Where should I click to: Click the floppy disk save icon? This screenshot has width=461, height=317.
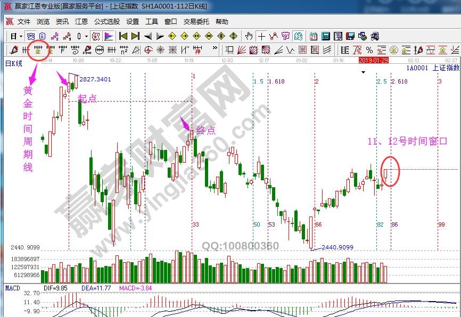click(x=350, y=36)
